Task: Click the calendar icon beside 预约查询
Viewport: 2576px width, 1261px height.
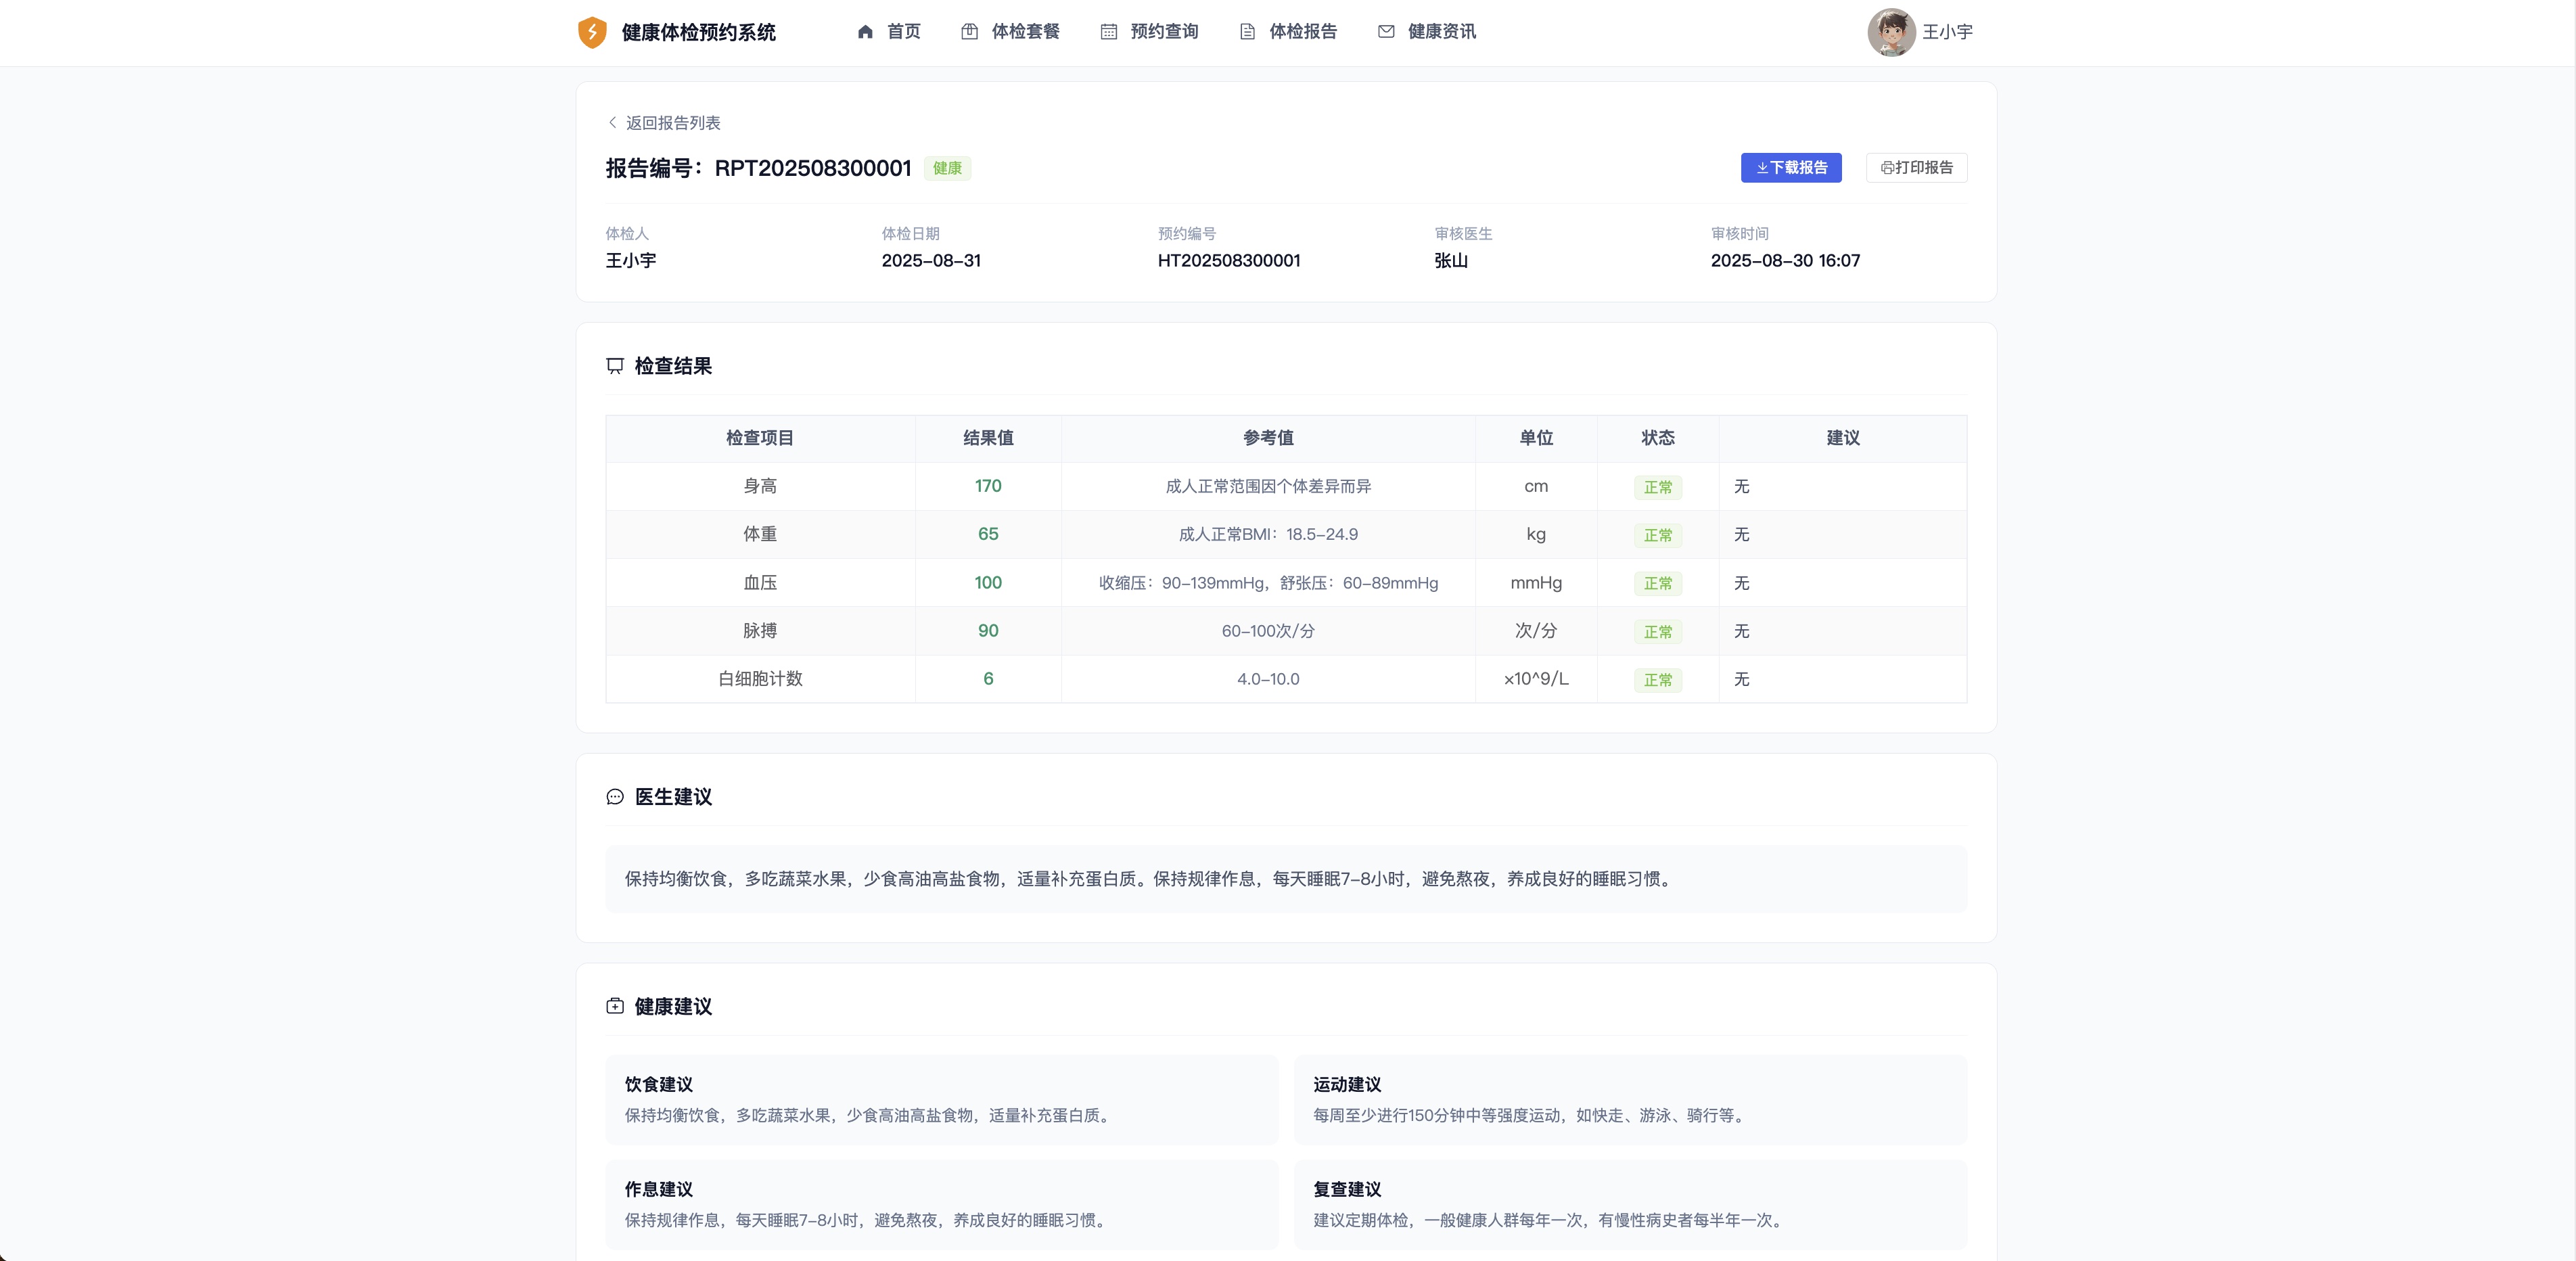Action: [1108, 32]
